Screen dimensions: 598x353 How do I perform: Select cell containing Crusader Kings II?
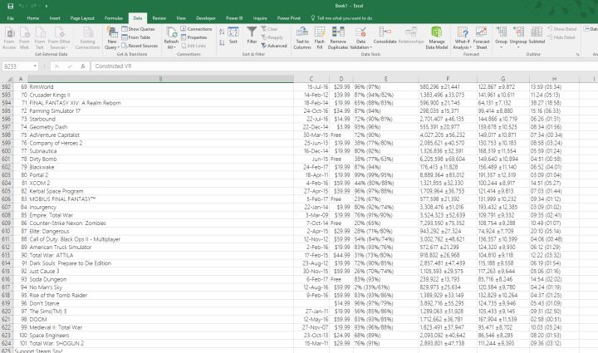click(x=160, y=95)
